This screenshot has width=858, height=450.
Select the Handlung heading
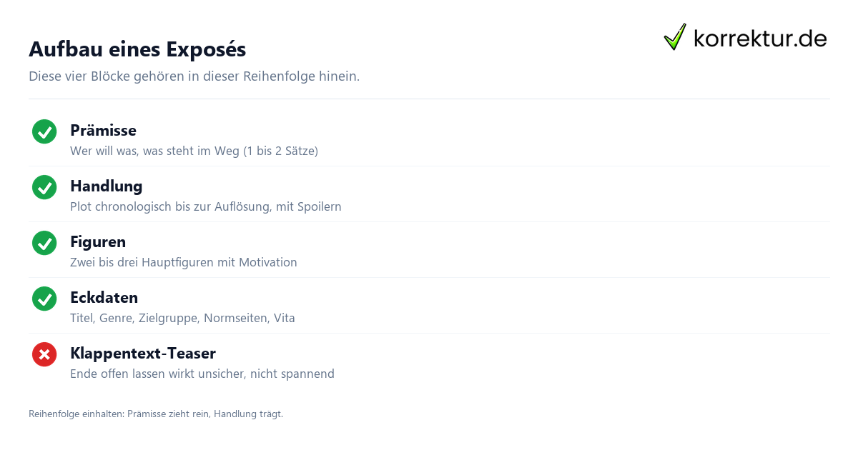107,186
